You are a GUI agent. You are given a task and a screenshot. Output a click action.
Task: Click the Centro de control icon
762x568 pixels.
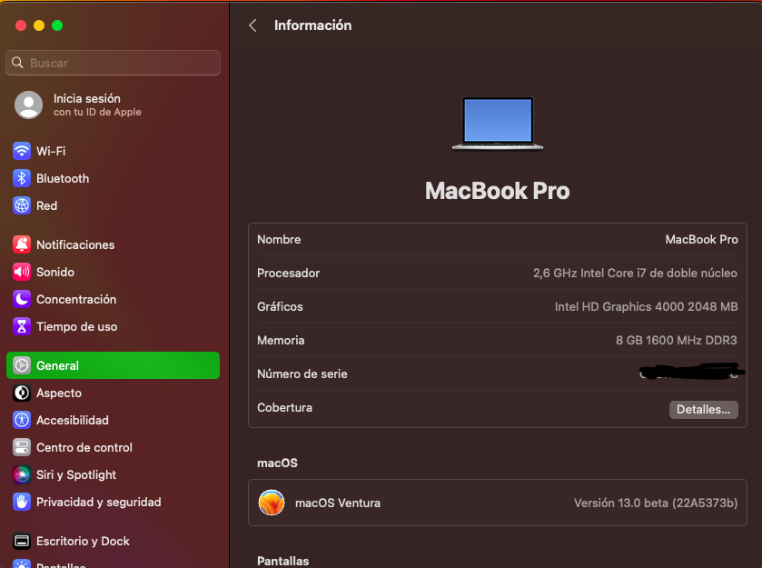[22, 447]
